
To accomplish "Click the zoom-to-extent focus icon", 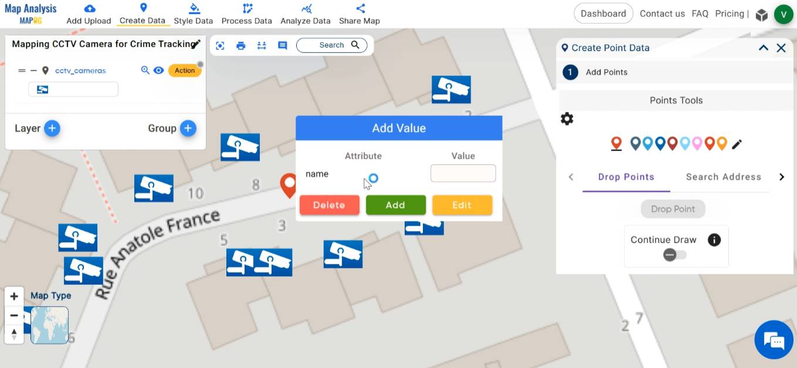I will coord(220,45).
